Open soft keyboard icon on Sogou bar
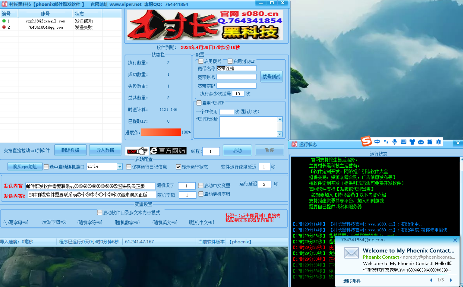Image resolution: width=463 pixels, height=287 pixels. tap(404, 142)
